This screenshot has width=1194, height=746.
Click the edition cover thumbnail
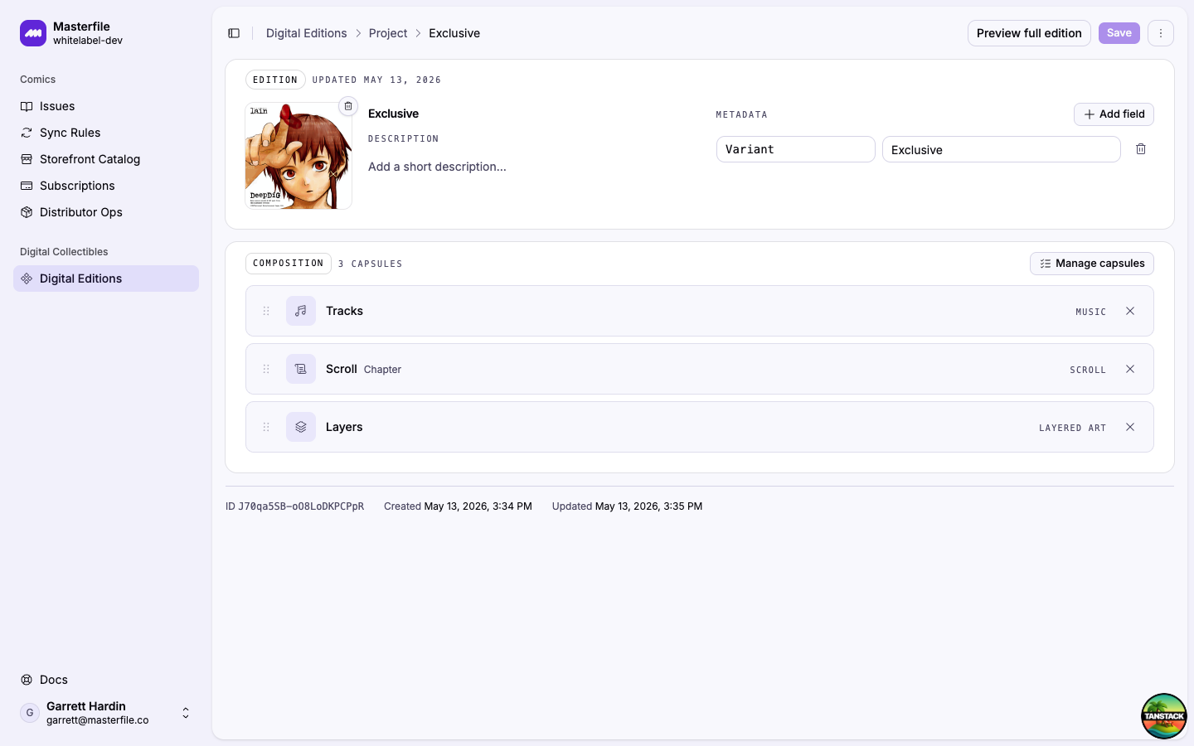click(x=298, y=156)
